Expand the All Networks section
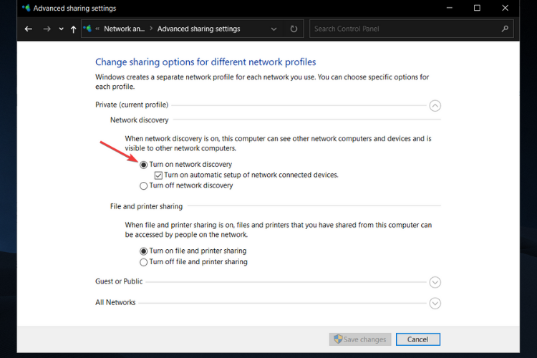The image size is (537, 358). tap(435, 303)
